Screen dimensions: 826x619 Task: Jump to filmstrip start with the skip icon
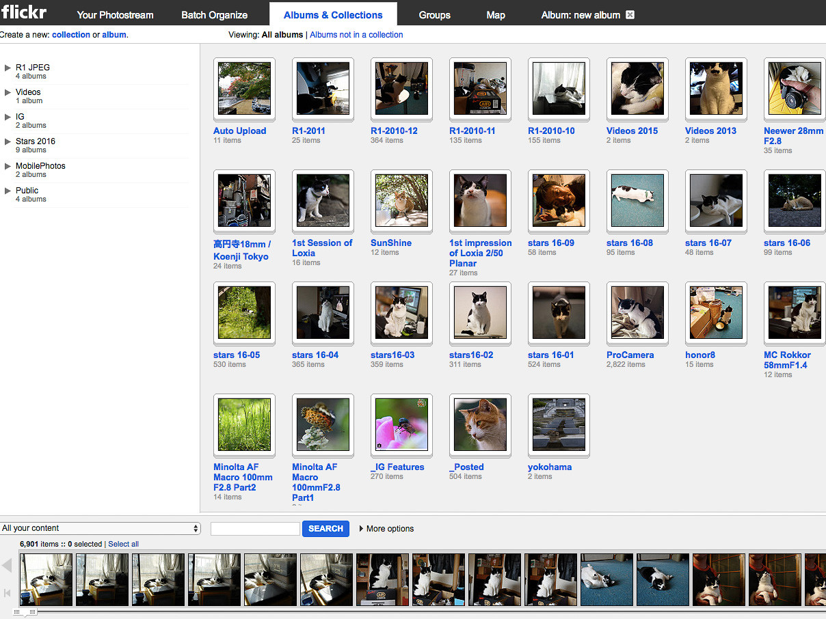pyautogui.click(x=8, y=593)
